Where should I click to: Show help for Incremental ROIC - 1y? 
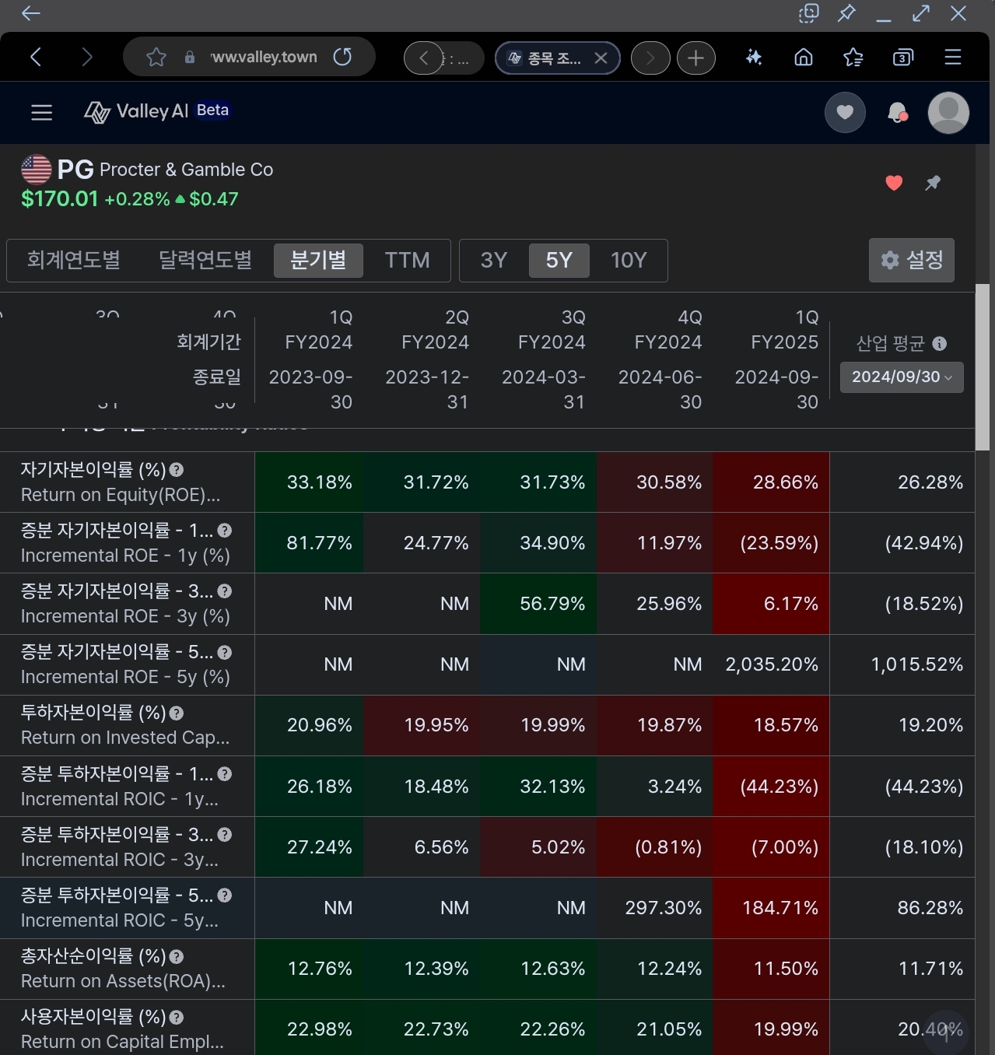[225, 774]
